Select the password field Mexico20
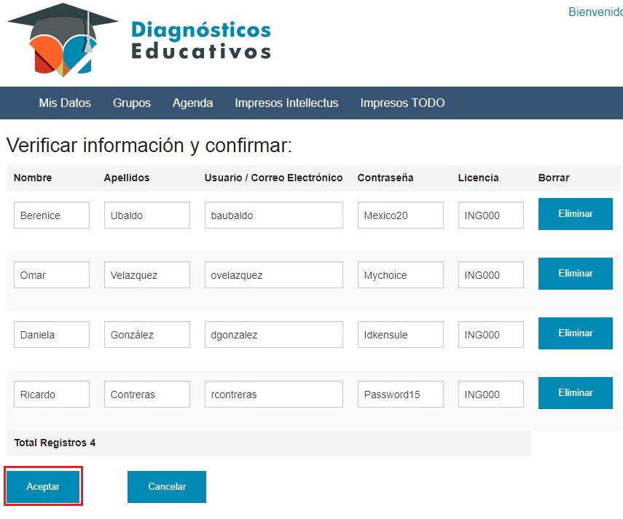The image size is (623, 519). point(401,215)
